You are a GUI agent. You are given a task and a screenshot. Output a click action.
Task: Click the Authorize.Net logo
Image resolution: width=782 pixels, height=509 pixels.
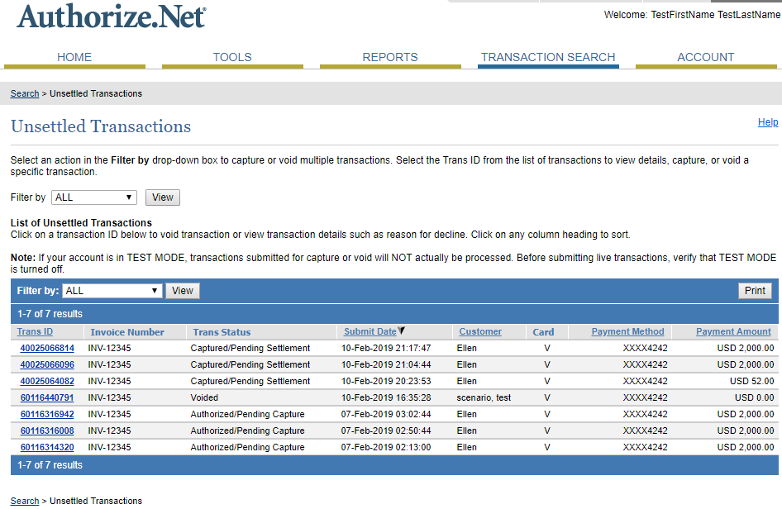coord(111,17)
